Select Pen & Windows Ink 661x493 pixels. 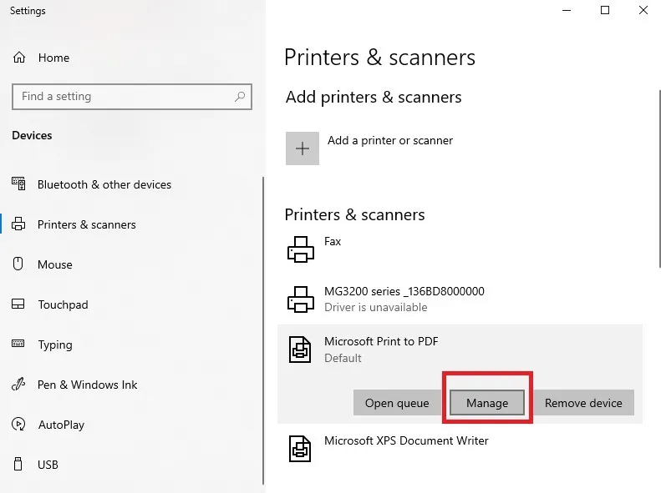tap(87, 385)
